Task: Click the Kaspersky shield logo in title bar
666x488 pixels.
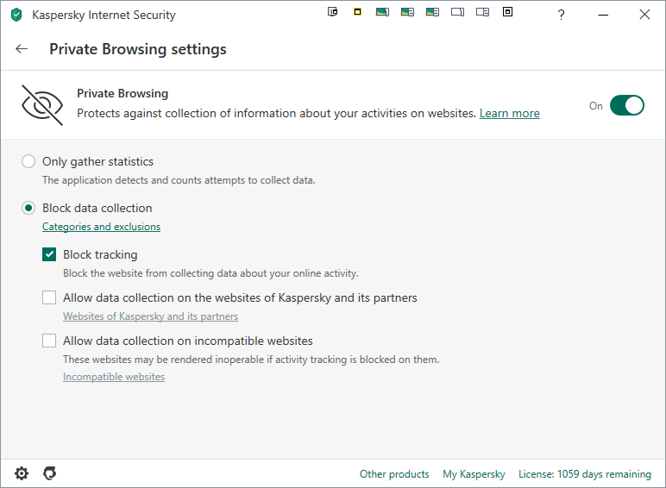Action: pos(16,15)
